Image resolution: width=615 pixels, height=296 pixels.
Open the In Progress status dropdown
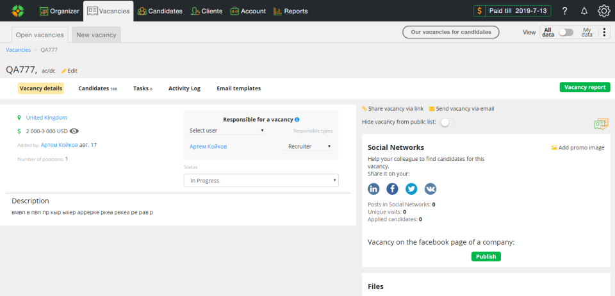(261, 181)
